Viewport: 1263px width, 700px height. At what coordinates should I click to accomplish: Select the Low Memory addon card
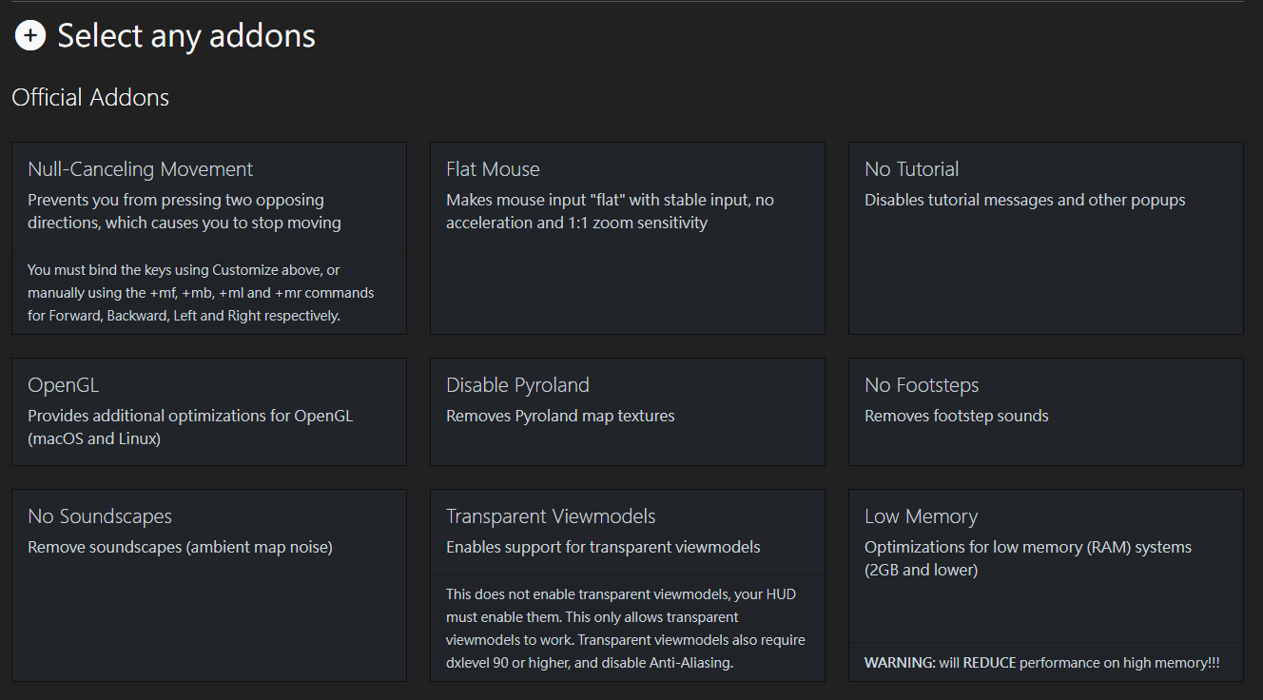coord(1046,585)
